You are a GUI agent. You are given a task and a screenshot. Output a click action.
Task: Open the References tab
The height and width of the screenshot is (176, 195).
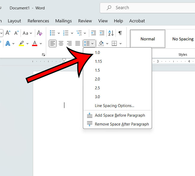pyautogui.click(x=38, y=21)
